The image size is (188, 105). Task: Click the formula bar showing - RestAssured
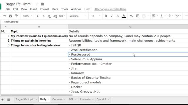[x=94, y=22]
